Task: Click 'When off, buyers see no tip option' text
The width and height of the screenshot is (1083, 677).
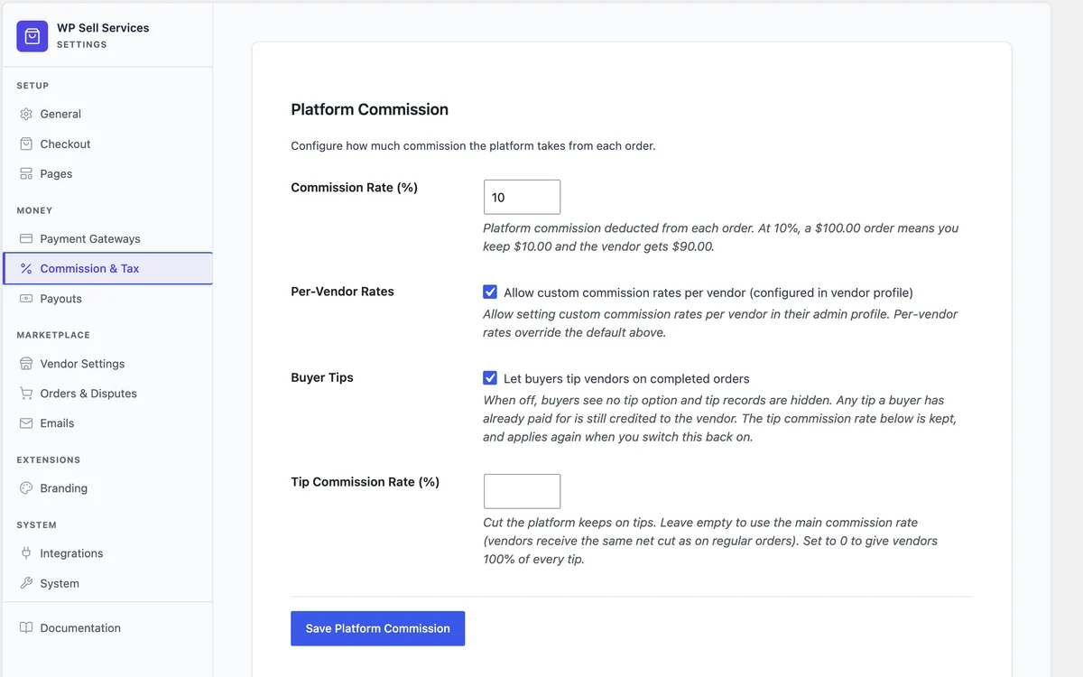Action: [x=720, y=419]
